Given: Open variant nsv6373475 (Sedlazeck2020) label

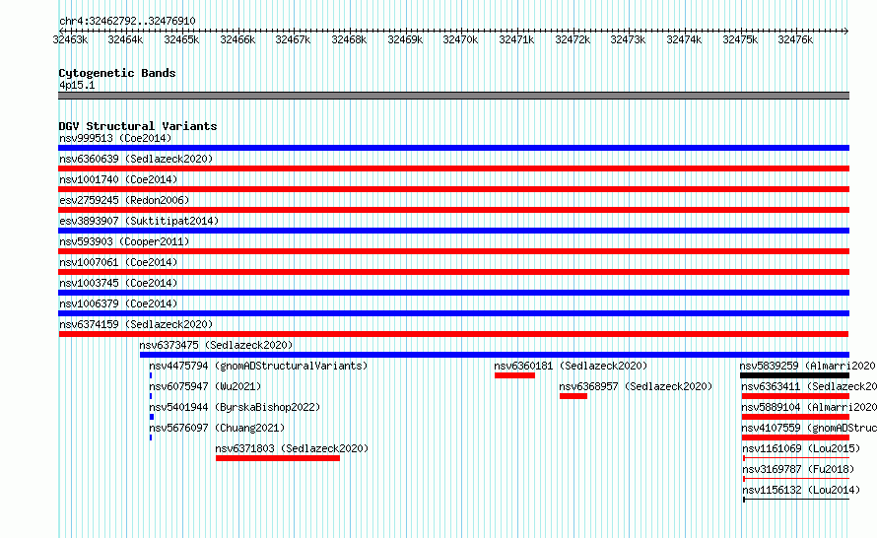Looking at the screenshot, I should pos(216,345).
